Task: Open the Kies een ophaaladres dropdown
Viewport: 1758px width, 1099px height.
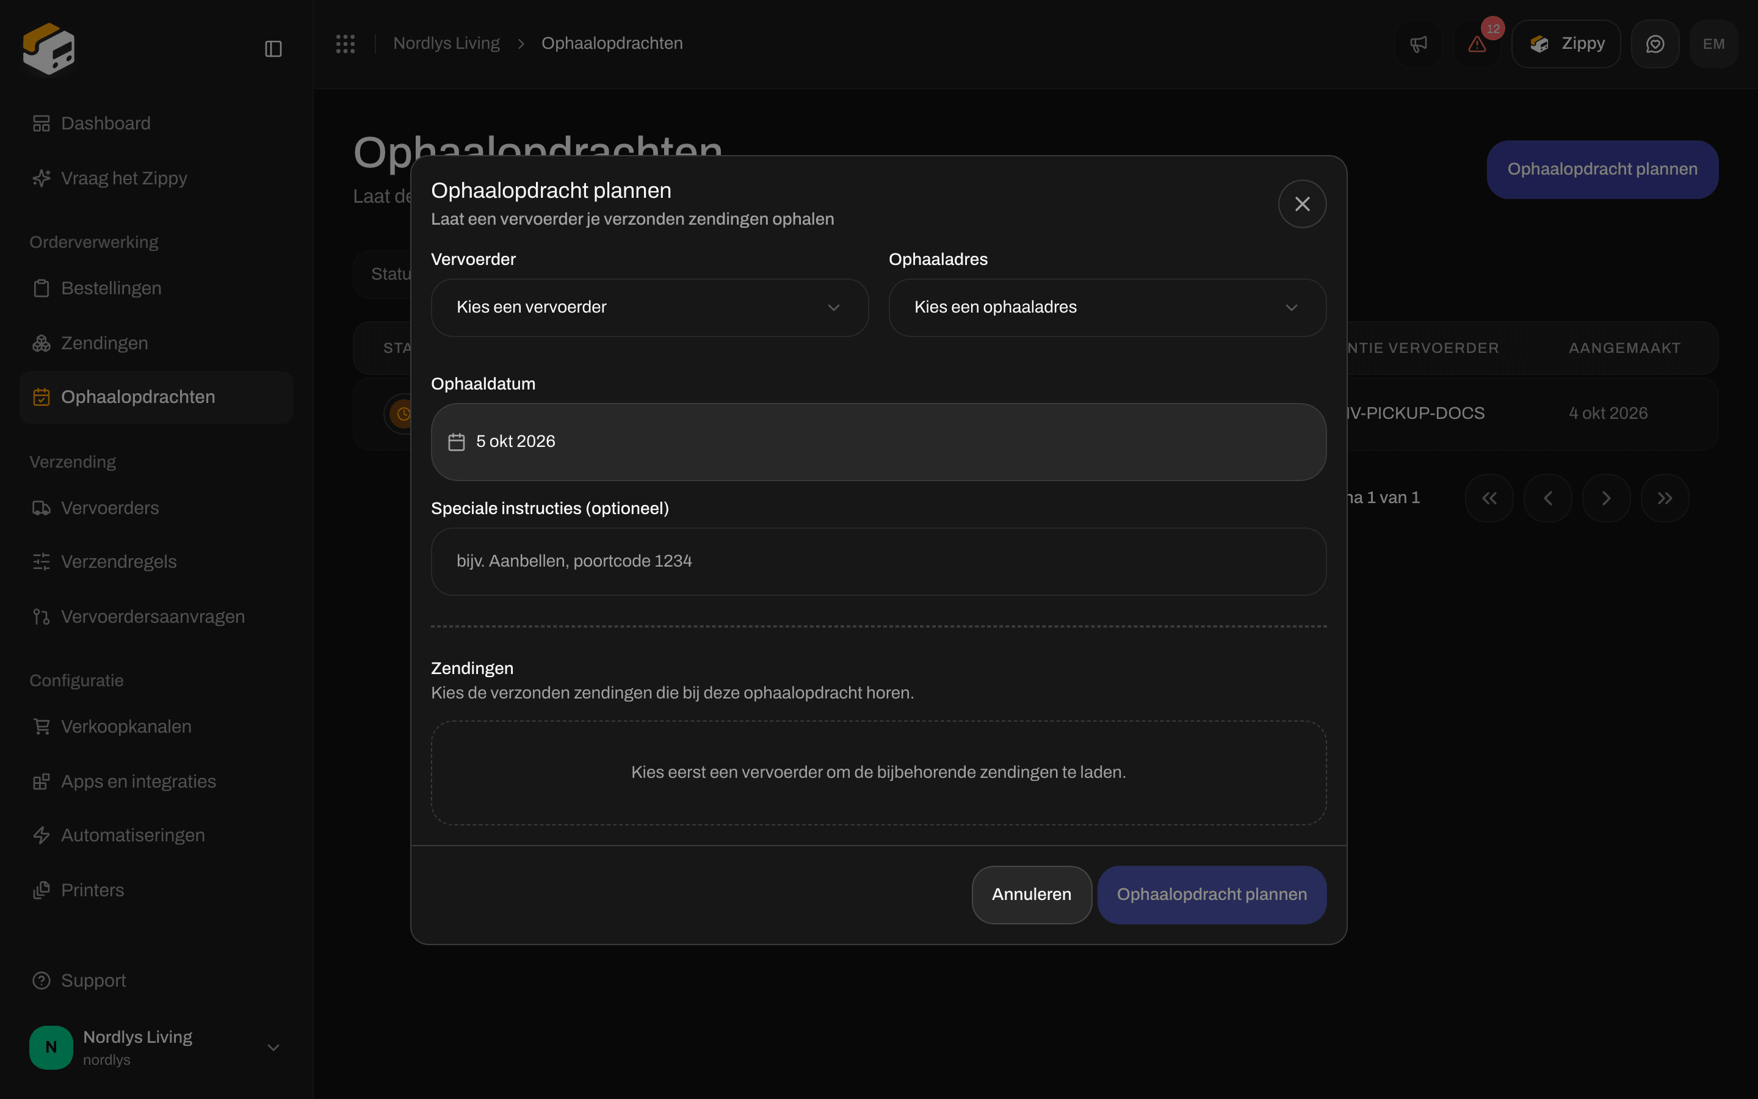Action: tap(1107, 308)
